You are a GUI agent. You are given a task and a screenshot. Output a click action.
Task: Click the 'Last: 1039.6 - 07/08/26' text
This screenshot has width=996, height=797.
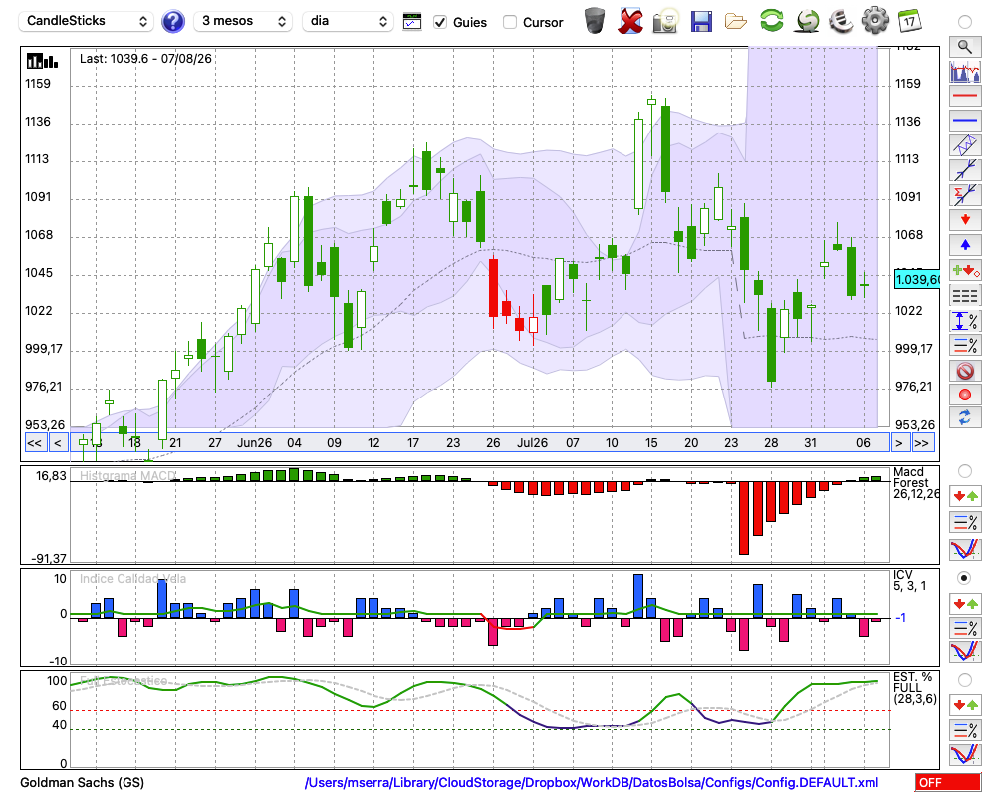[145, 59]
